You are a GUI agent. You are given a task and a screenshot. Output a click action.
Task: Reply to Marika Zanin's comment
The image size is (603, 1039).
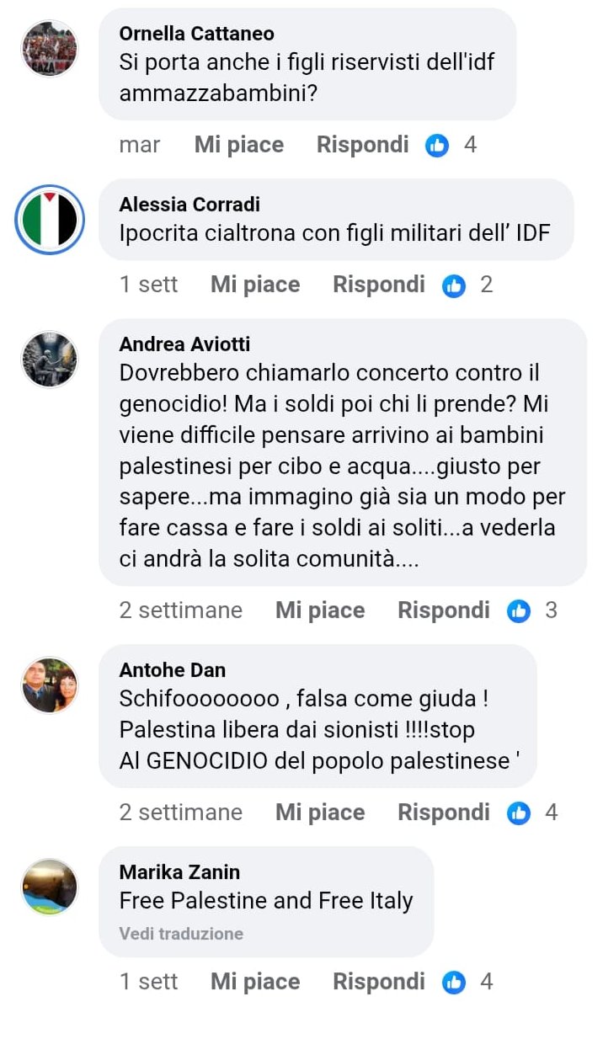click(379, 982)
